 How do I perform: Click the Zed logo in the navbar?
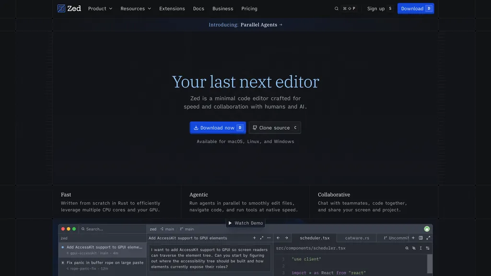coord(69,9)
